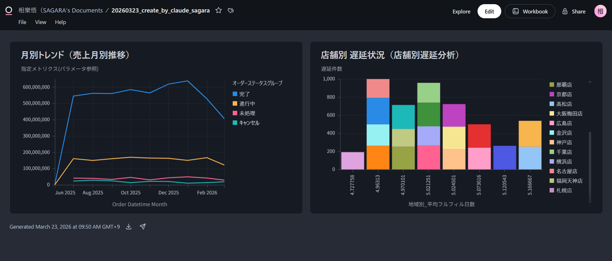The height and width of the screenshot is (261, 612).
Task: Click the Edit button
Action: (x=489, y=12)
